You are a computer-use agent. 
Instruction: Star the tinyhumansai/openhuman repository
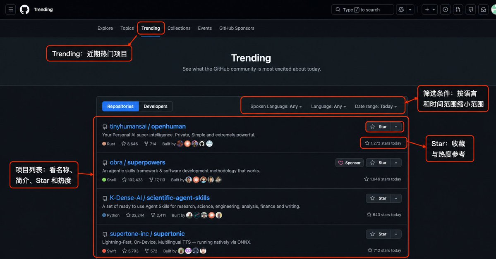[x=379, y=127]
